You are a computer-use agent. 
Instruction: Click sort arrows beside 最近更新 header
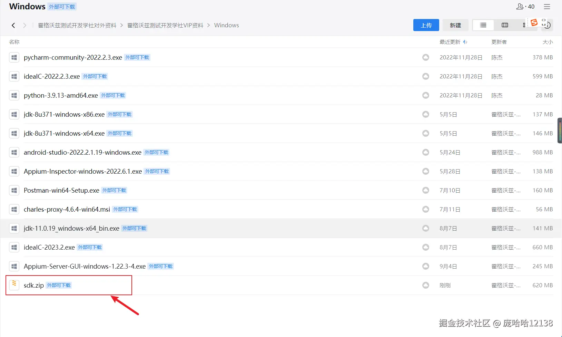[465, 42]
